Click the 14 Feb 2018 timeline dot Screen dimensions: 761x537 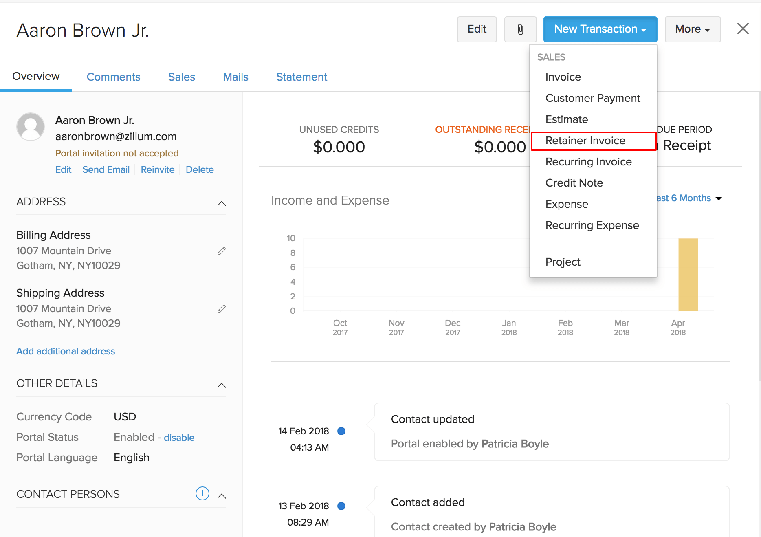pyautogui.click(x=341, y=431)
